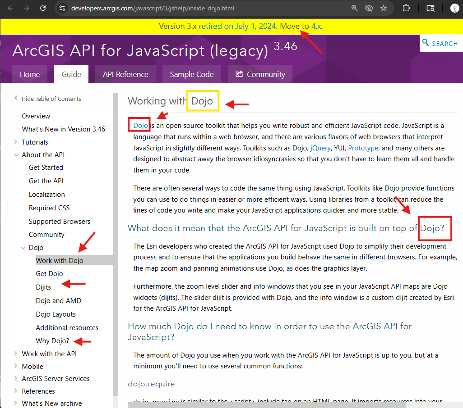Open the Community tab in header

[x=260, y=74]
